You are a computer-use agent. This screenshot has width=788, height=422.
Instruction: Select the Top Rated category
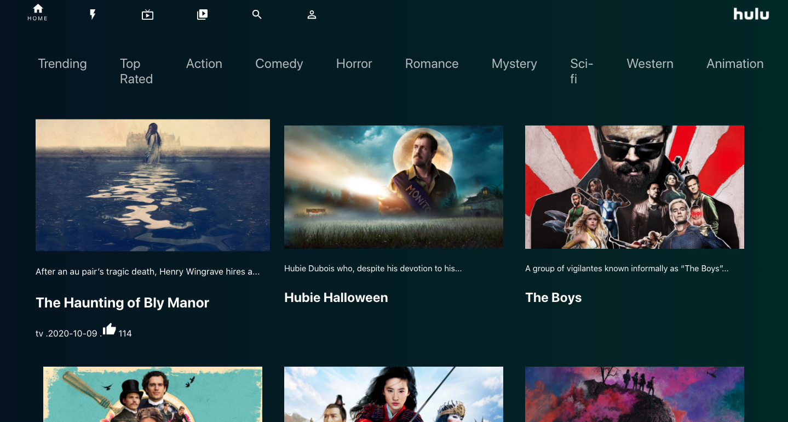point(136,71)
